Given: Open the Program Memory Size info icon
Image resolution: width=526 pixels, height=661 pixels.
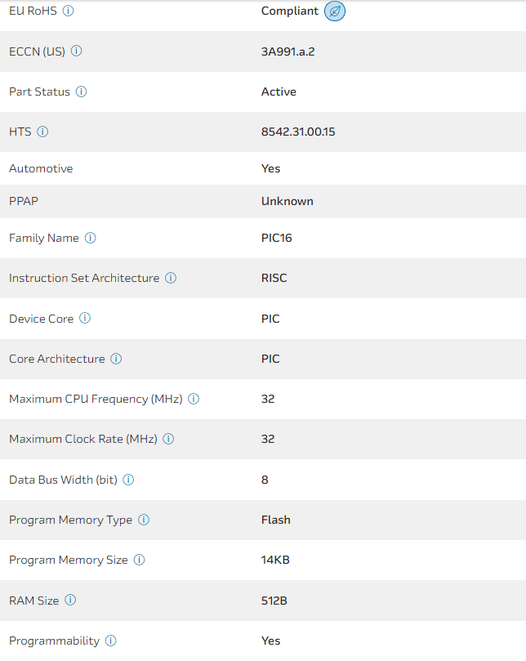Looking at the screenshot, I should coord(139,560).
